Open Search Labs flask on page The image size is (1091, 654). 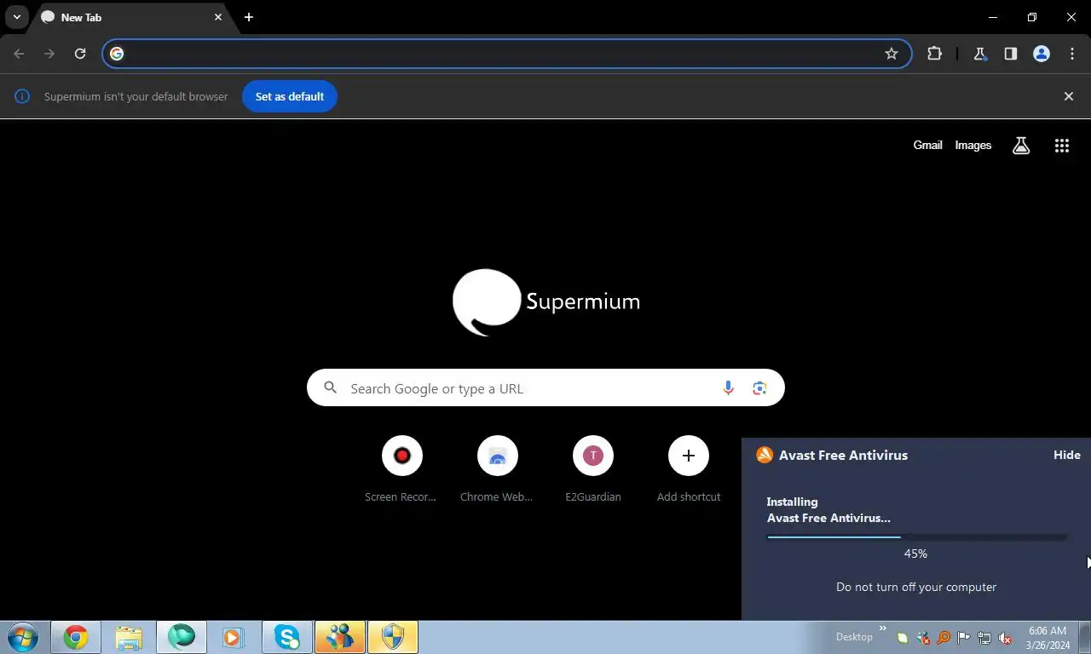(x=1021, y=146)
